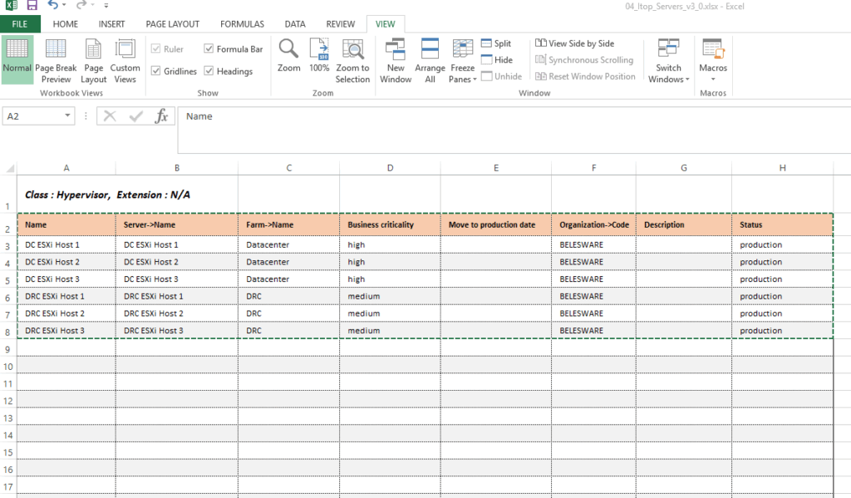Select cell containing DRC ESXi Host 2 in column A
Viewport: 851px width, 498px height.
tap(66, 313)
